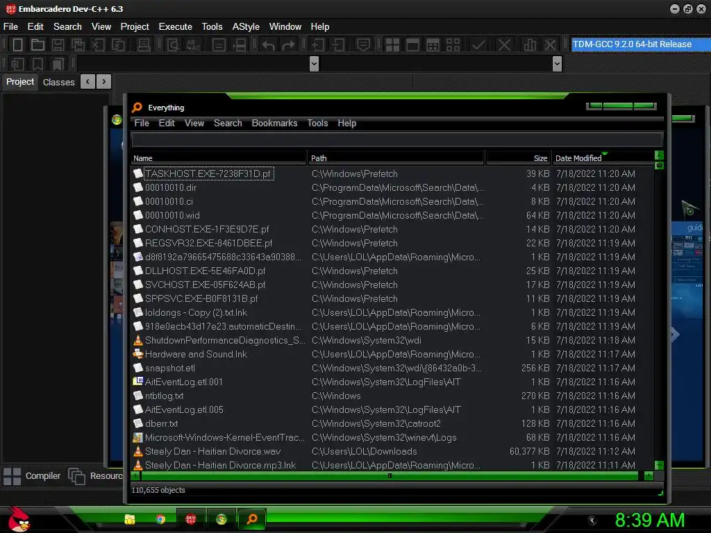711x533 pixels.
Task: Click the Profile Analysis bar chart icon
Action: click(530, 45)
